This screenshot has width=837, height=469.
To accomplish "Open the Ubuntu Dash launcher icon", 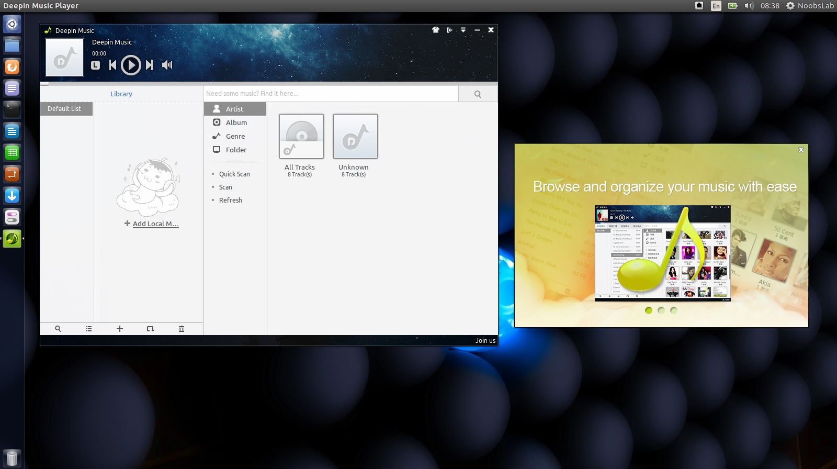I will [12, 24].
